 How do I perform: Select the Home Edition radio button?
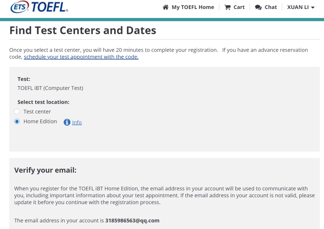click(x=17, y=122)
